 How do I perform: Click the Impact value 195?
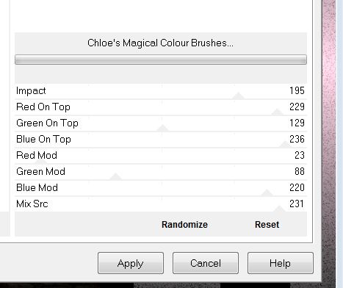[x=297, y=90]
